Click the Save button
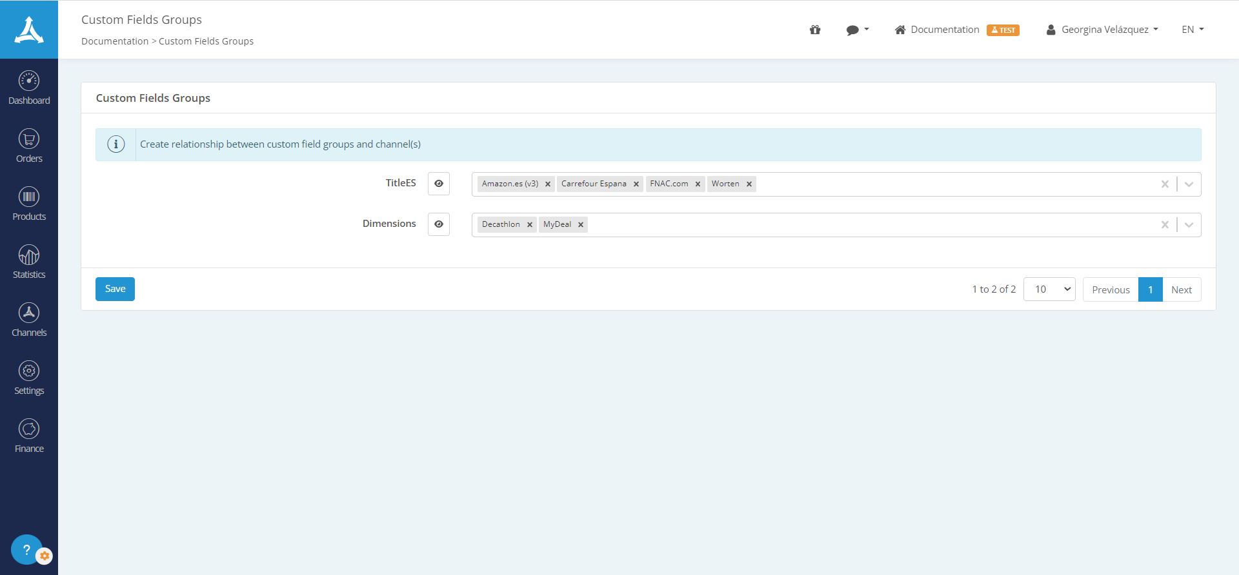1239x575 pixels. tap(115, 289)
